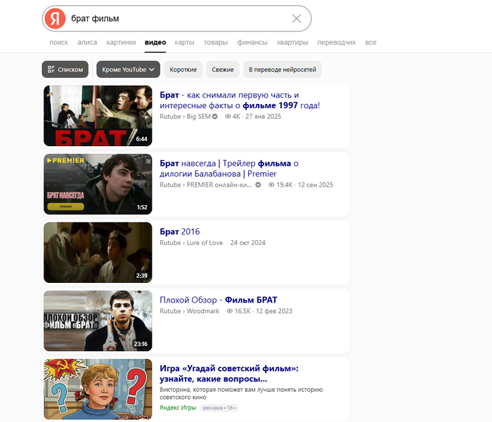
Task: Click the Угадай советский фильм ad image
Action: 98,389
